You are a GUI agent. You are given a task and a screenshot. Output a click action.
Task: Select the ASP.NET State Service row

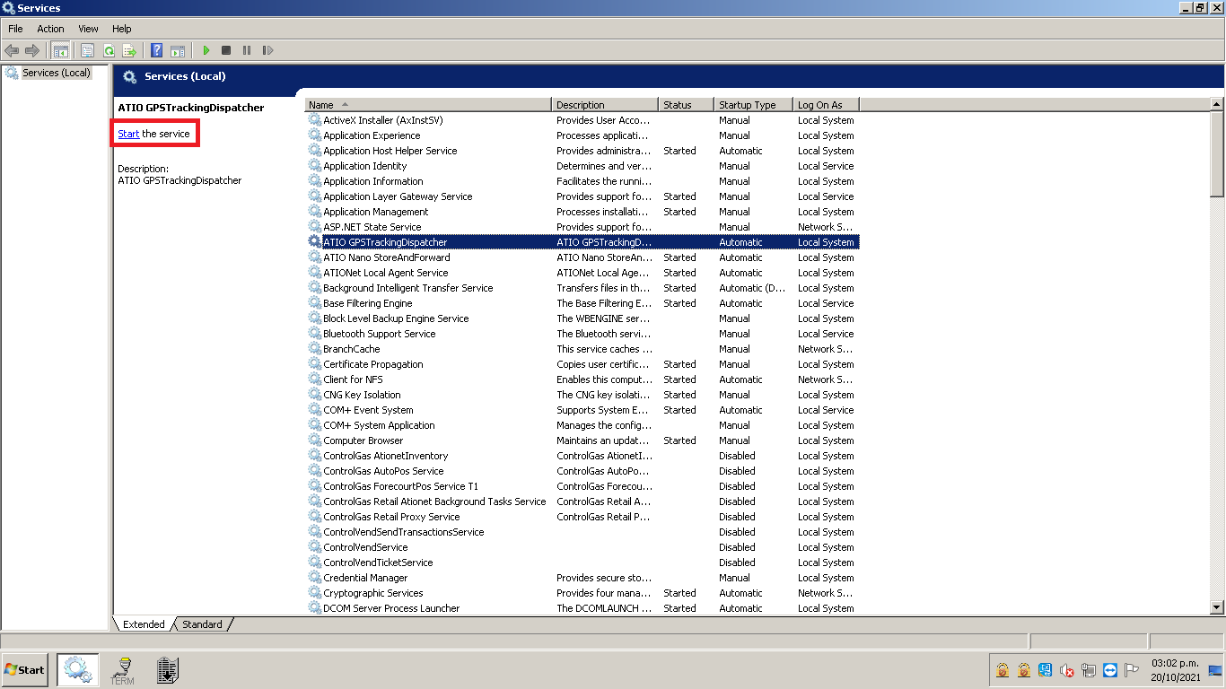coord(582,227)
